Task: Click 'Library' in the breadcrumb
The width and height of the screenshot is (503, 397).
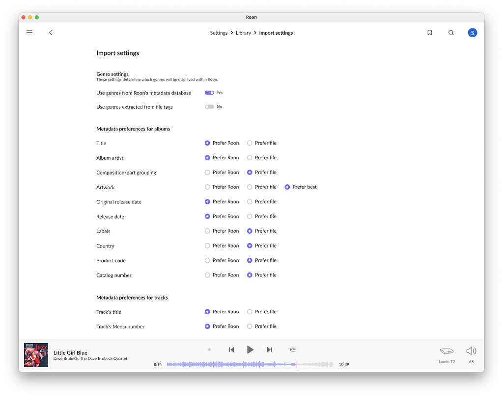Action: 243,33
